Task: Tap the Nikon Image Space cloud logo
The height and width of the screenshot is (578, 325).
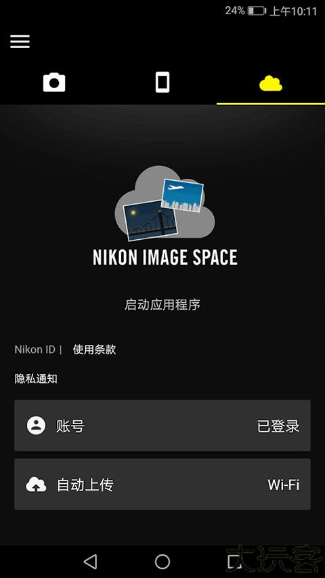Action: 165,203
